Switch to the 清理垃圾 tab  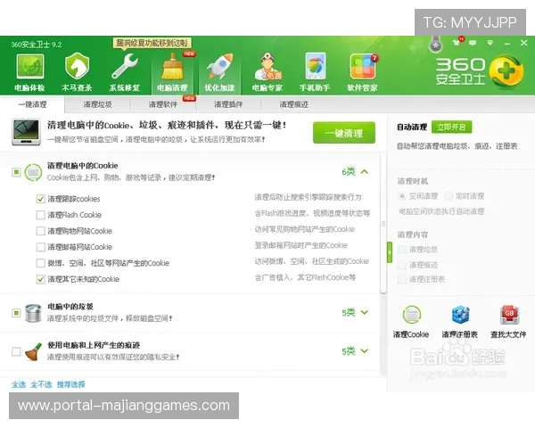point(97,104)
